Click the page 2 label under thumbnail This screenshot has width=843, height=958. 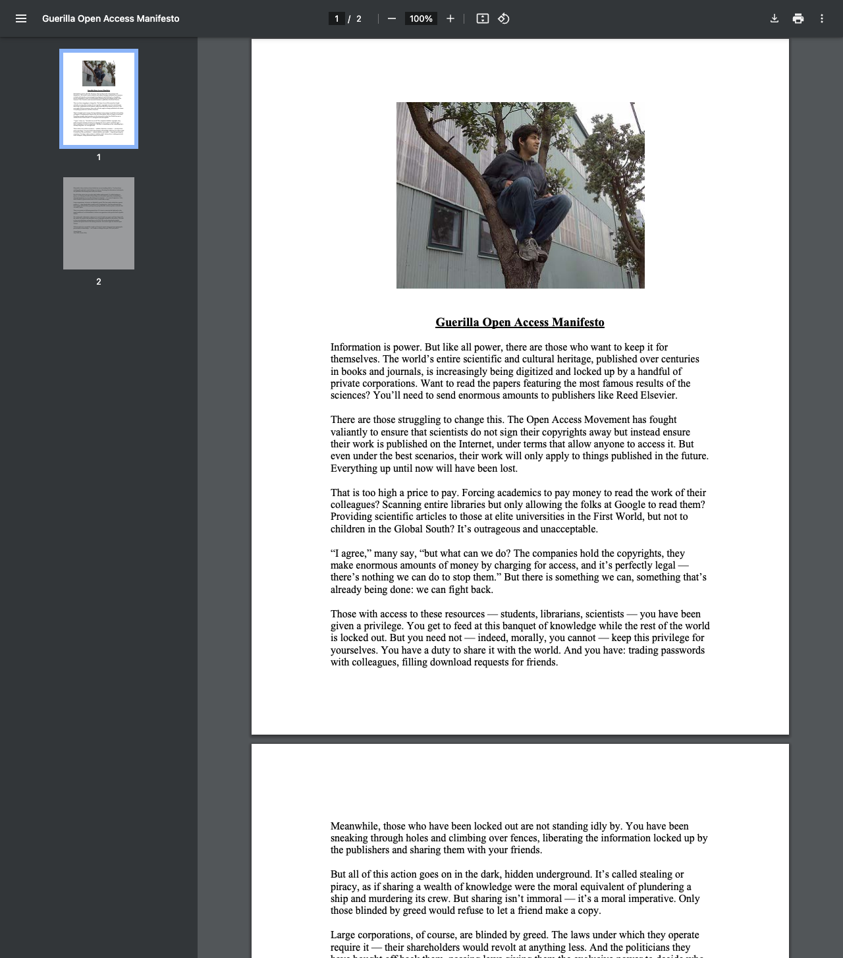[x=99, y=281]
